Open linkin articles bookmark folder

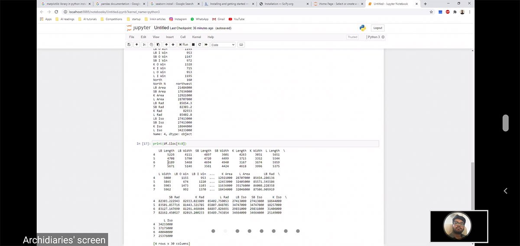point(155,19)
